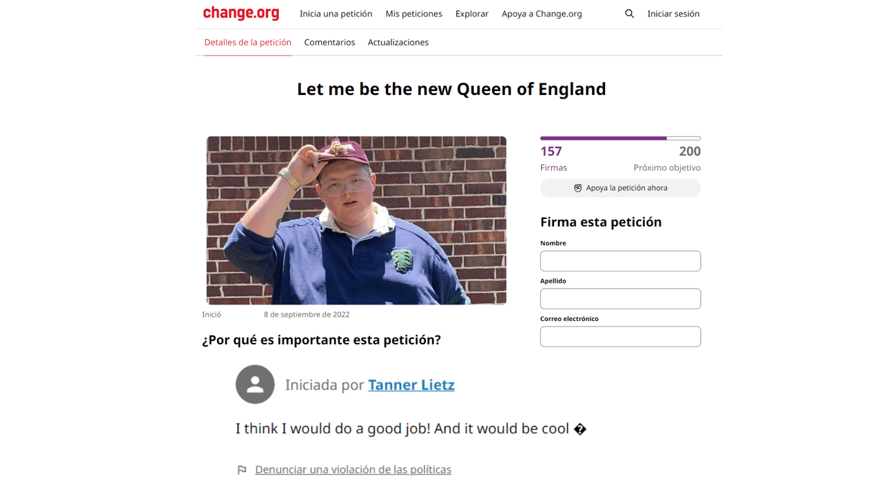The image size is (882, 496).
Task: Click the "Iniciar sesión" button
Action: click(x=673, y=13)
